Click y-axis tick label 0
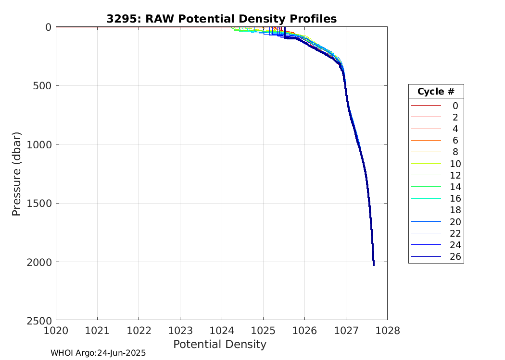The height and width of the screenshot is (360, 505). (48, 27)
